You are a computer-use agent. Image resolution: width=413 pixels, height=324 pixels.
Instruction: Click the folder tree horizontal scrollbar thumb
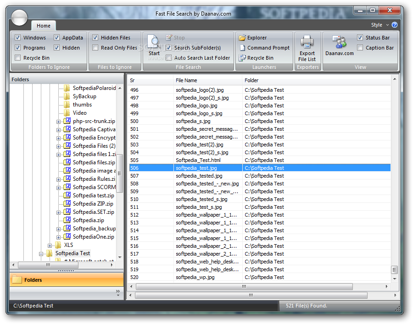[48, 265]
